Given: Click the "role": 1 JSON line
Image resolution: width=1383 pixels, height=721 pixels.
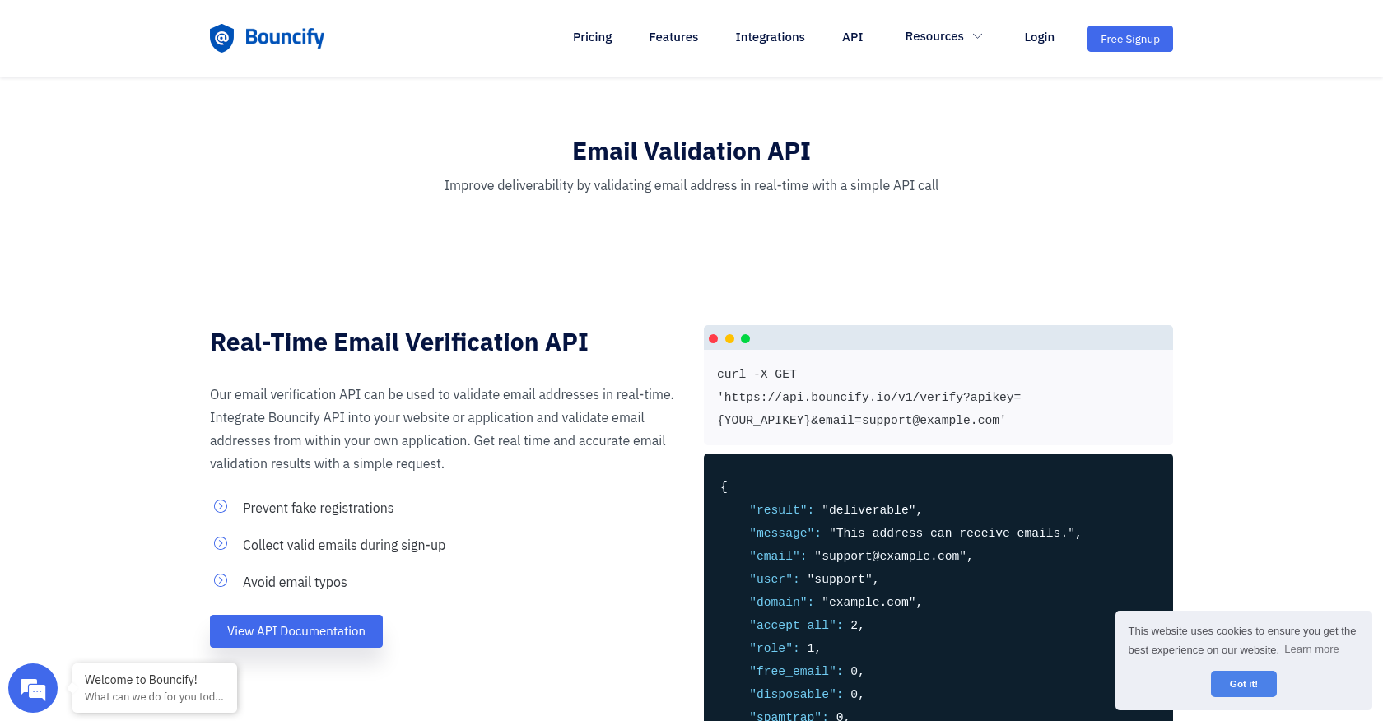Looking at the screenshot, I should [x=785, y=648].
